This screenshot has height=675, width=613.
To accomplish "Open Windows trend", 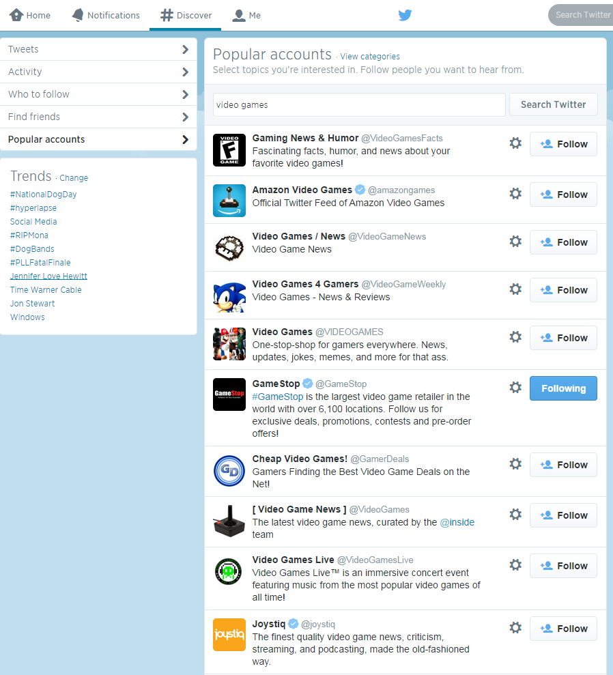I will [27, 317].
